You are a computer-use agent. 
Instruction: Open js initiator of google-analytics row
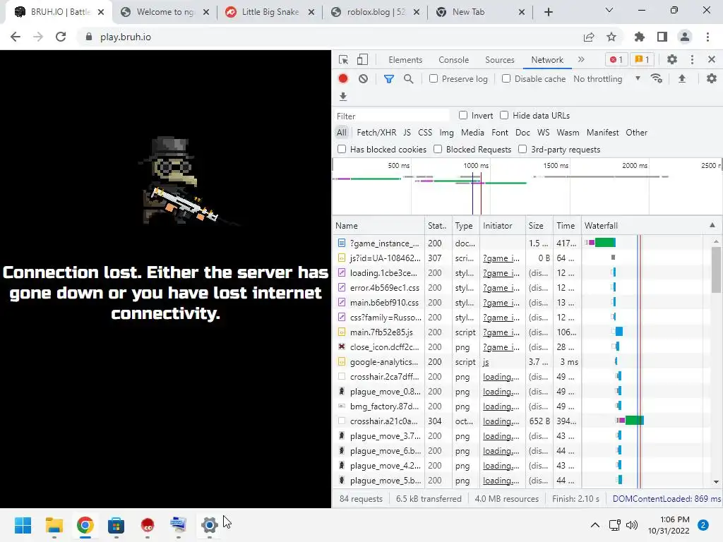[486, 362]
